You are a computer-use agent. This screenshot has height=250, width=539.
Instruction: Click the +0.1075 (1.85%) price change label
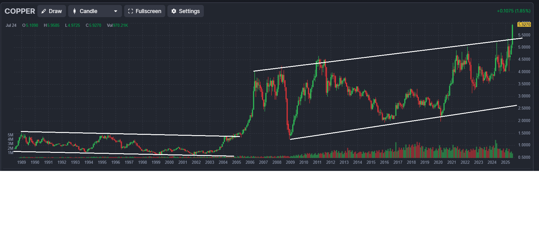tap(513, 11)
